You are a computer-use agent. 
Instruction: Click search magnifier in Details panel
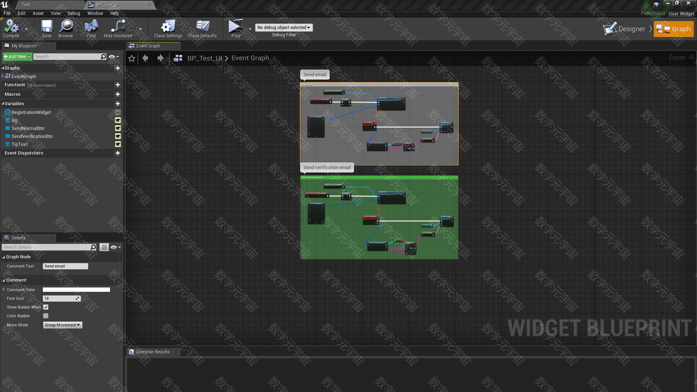93,247
